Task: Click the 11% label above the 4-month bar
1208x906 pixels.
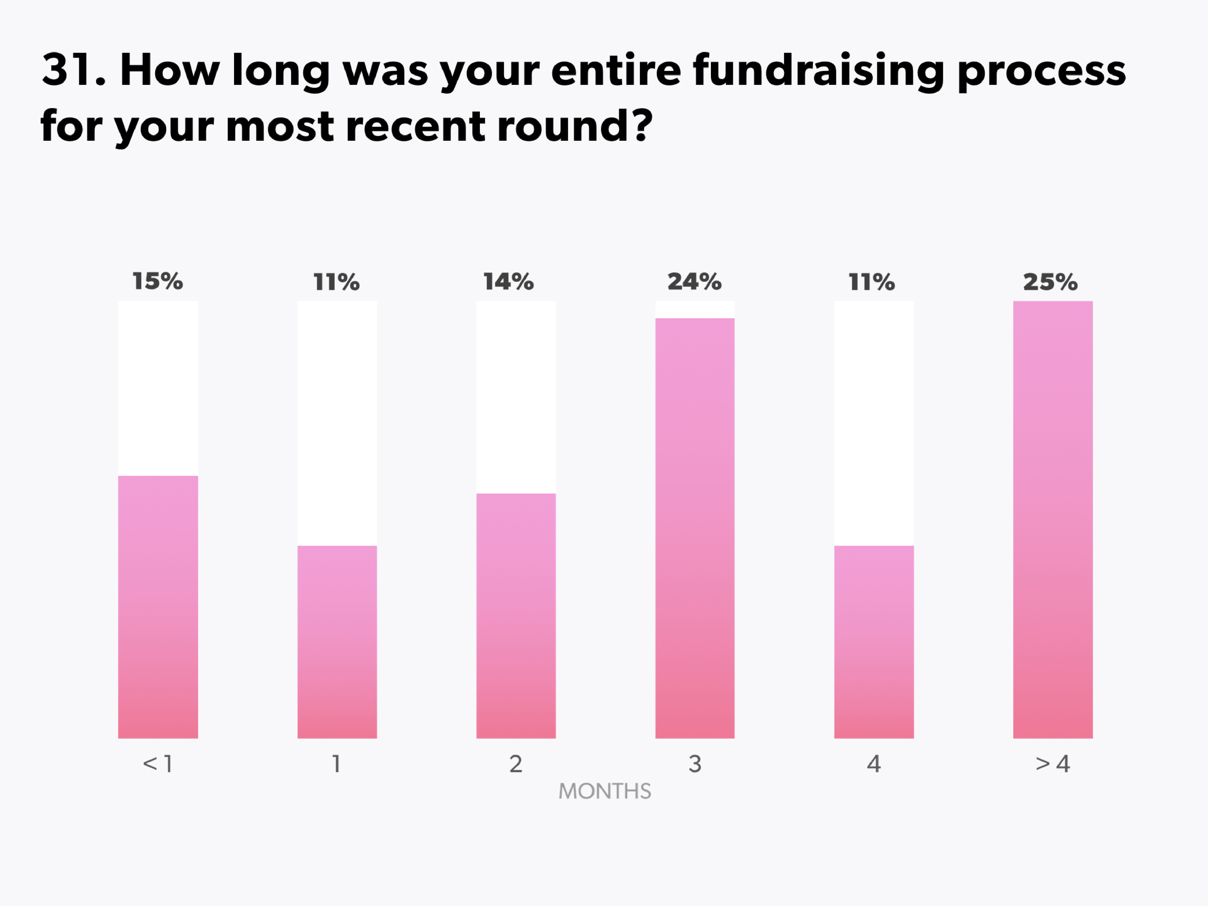Action: click(x=872, y=282)
